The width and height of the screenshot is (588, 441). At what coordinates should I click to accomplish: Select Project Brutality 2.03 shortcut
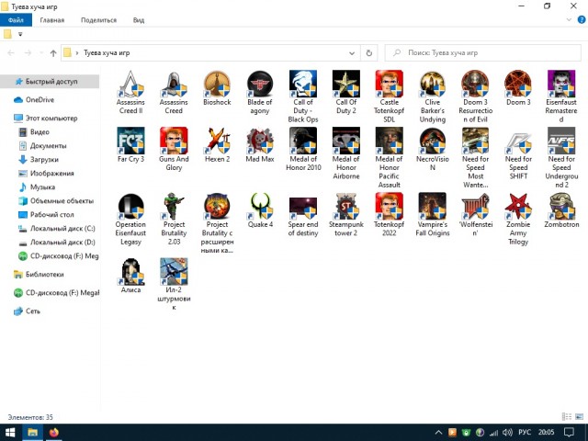click(174, 220)
